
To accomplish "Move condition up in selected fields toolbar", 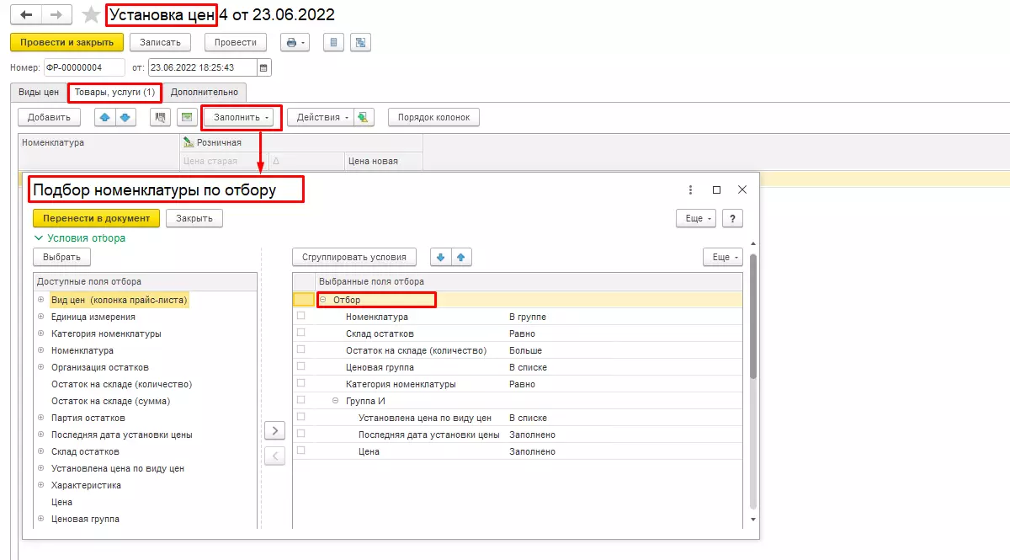I will pos(462,257).
